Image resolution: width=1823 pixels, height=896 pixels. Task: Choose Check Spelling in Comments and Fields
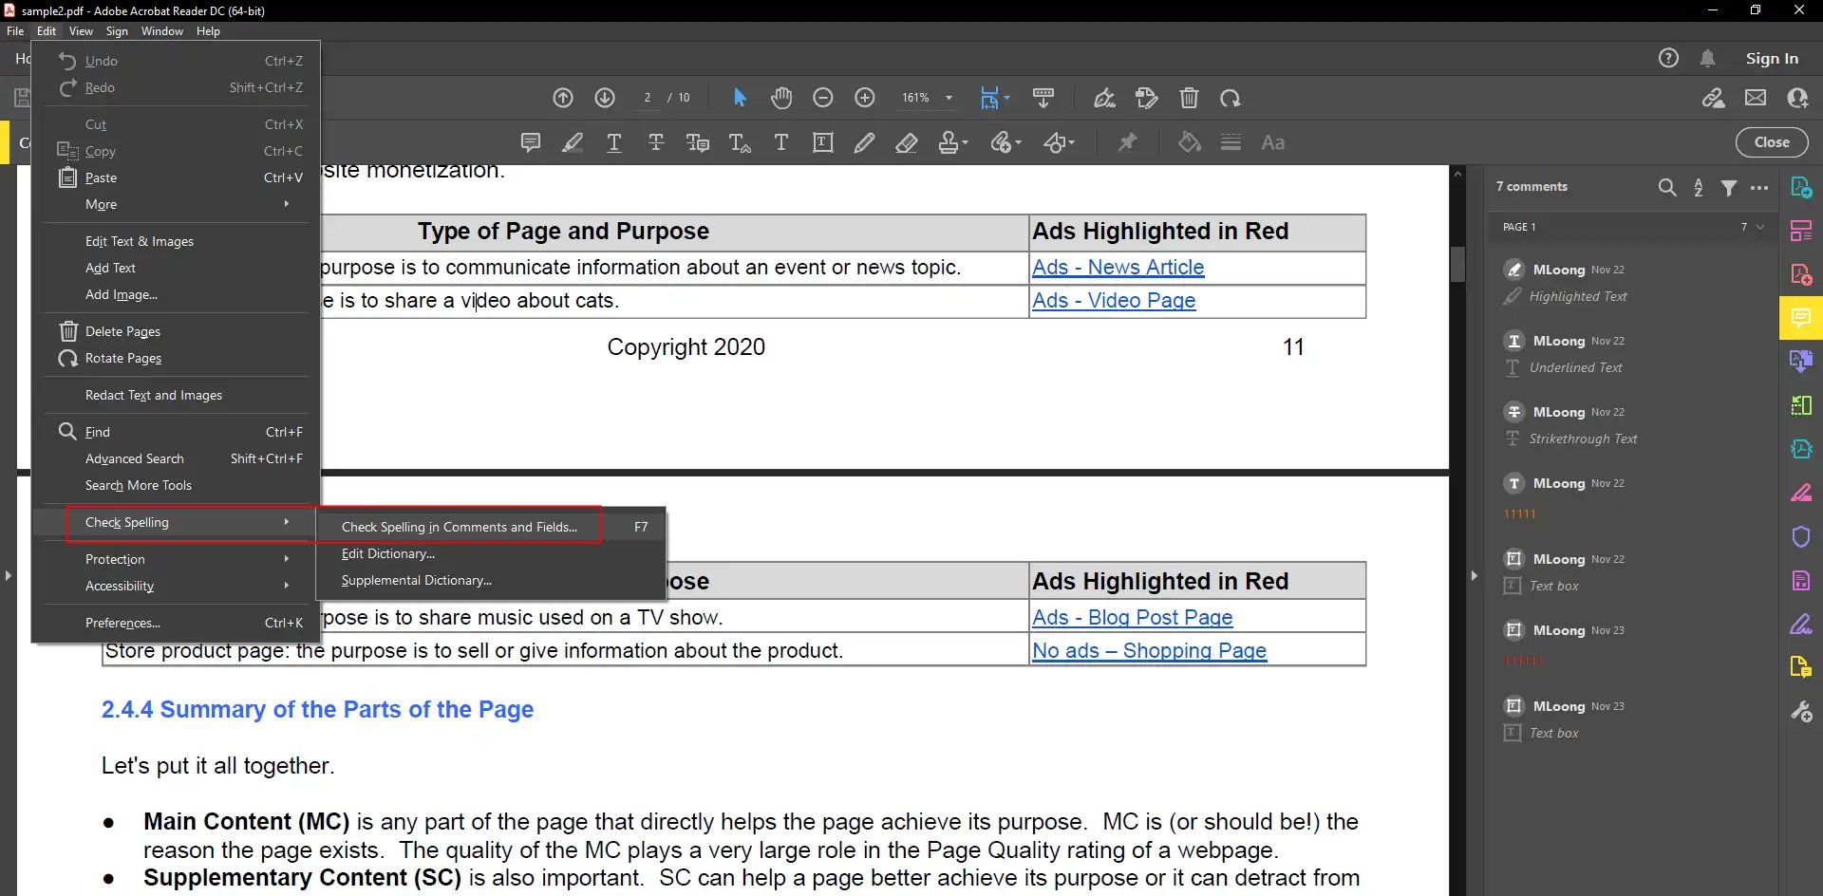point(459,526)
